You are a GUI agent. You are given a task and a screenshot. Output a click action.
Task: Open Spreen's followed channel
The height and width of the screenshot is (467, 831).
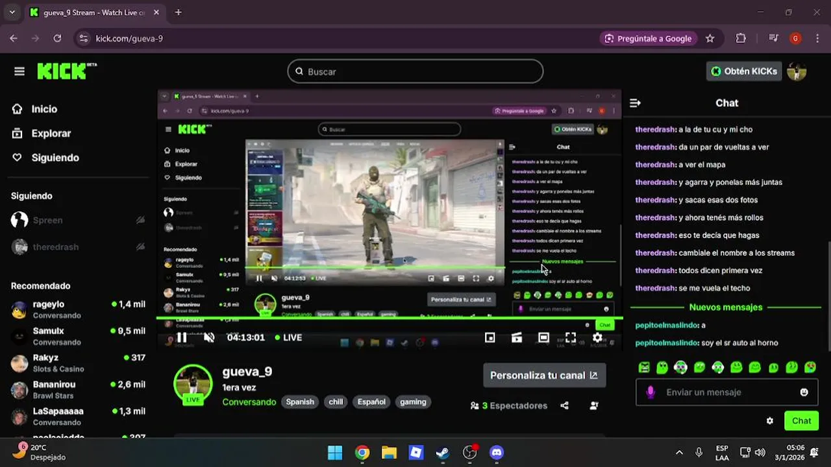click(48, 220)
